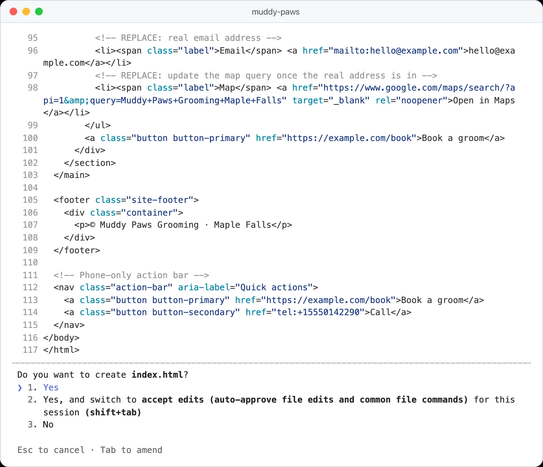The width and height of the screenshot is (543, 467).
Task: Click the "Do you want to create index.html?" prompt
Action: [x=103, y=374]
